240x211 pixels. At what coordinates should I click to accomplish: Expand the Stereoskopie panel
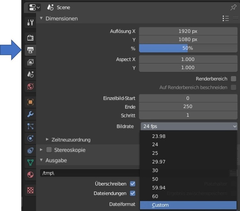coord(41,150)
